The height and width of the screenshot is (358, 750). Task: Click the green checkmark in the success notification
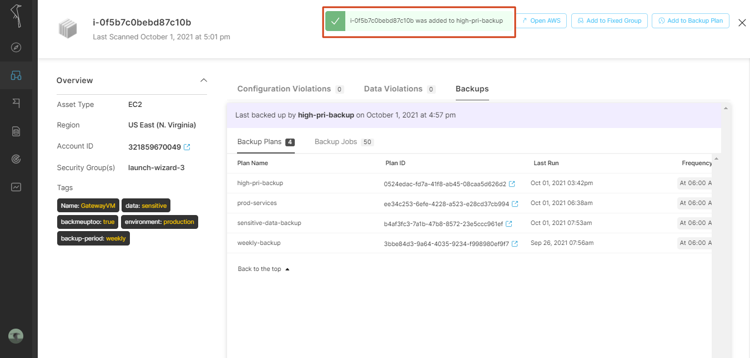tap(335, 21)
